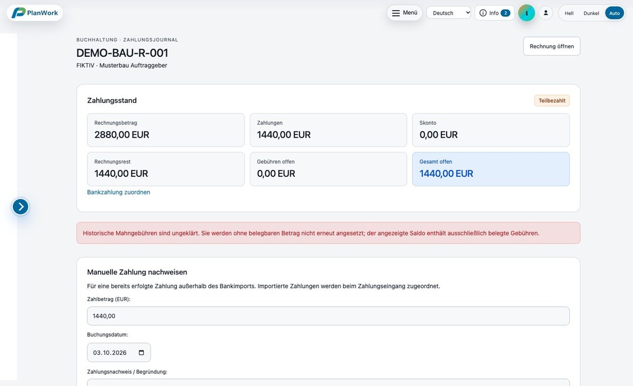The height and width of the screenshot is (386, 633).
Task: Expand the sidebar with the chevron arrow
Action: 21,207
